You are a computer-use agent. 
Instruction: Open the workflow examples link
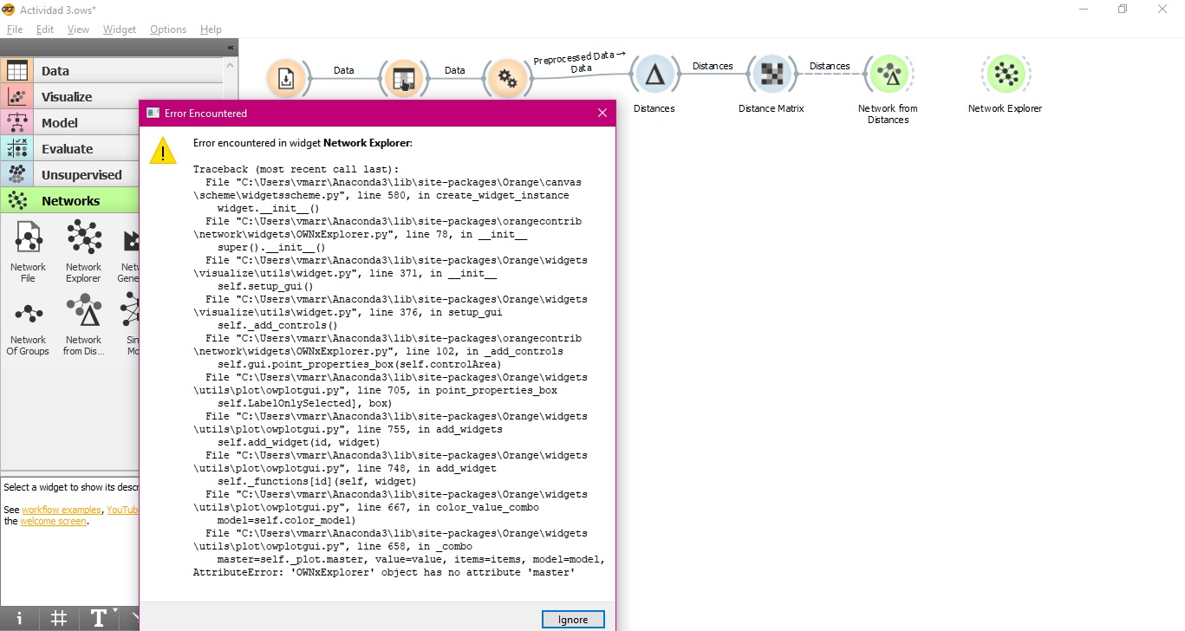(62, 509)
